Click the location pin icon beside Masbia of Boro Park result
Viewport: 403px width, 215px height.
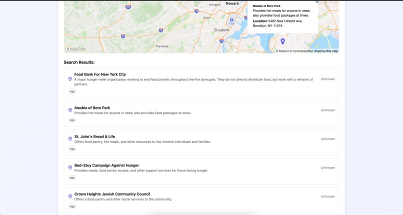tap(70, 110)
